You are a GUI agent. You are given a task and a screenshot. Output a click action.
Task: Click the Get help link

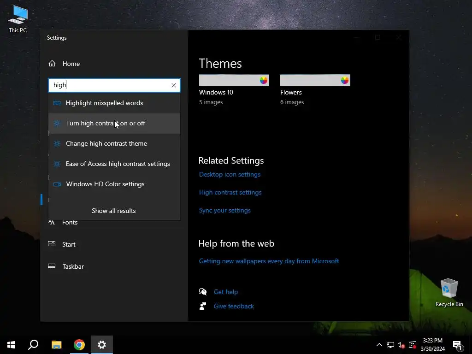(226, 292)
